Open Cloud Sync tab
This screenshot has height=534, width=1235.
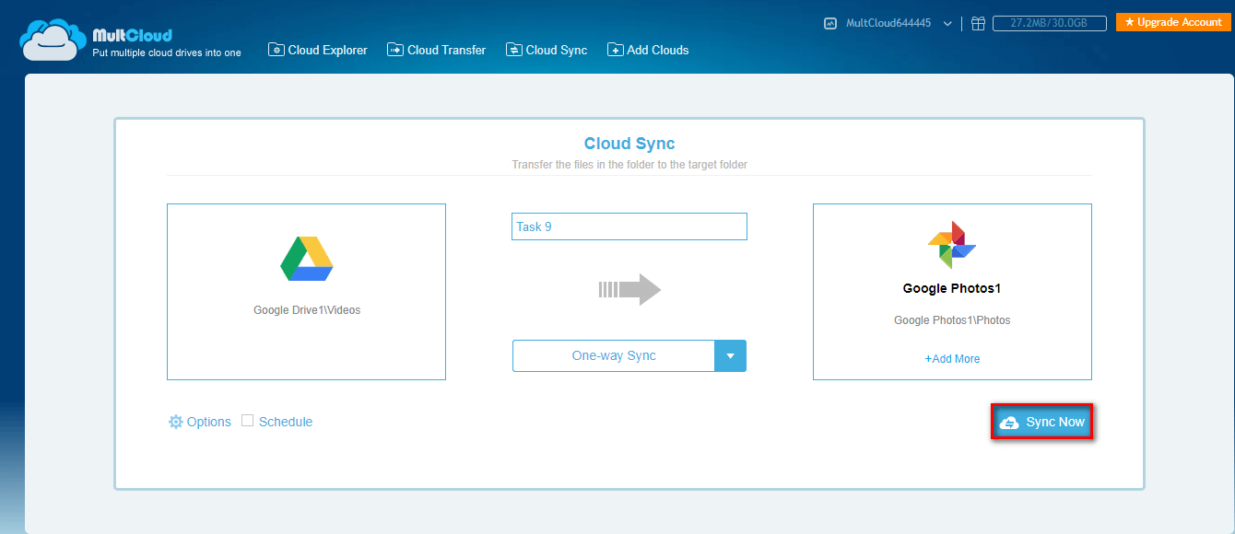[x=547, y=50]
